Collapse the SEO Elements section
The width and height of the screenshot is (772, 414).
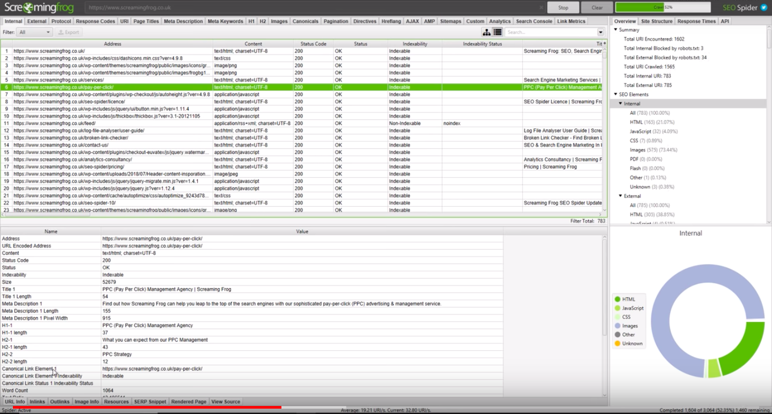click(x=614, y=94)
